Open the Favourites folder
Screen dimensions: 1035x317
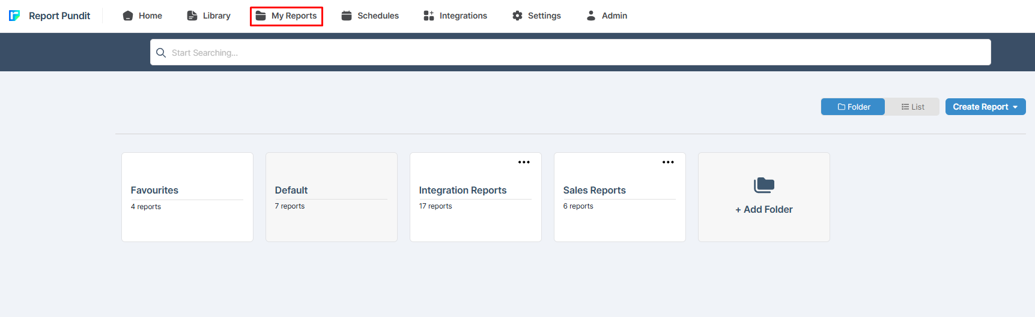[187, 197]
